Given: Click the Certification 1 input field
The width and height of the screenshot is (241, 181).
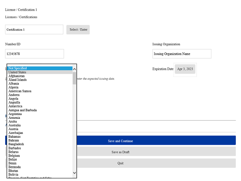Looking at the screenshot, I should tap(34, 29).
